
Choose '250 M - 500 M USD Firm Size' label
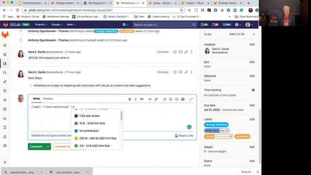pyautogui.click(x=96, y=138)
